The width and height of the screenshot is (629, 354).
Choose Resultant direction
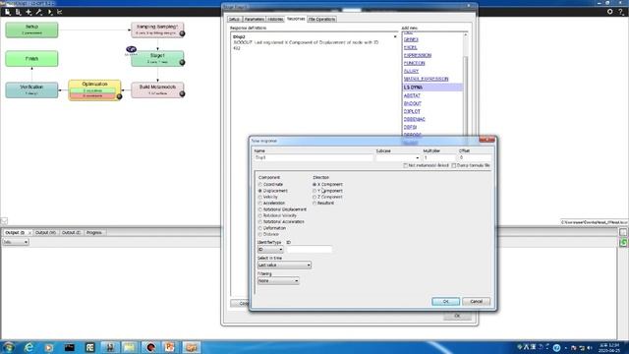[314, 204]
